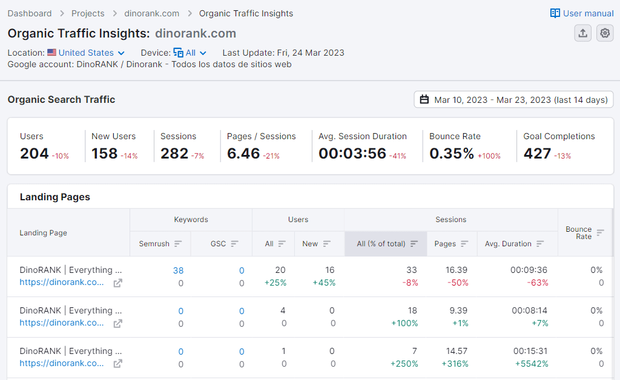The width and height of the screenshot is (620, 380).
Task: Sort by Bounce Rate column icon
Action: (600, 233)
